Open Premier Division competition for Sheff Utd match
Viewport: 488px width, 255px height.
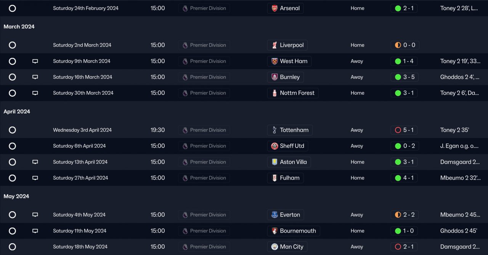tap(204, 146)
